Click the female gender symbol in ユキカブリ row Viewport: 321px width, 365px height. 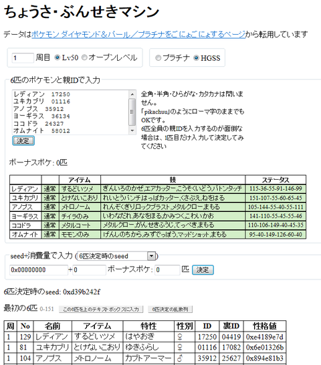coord(180,348)
